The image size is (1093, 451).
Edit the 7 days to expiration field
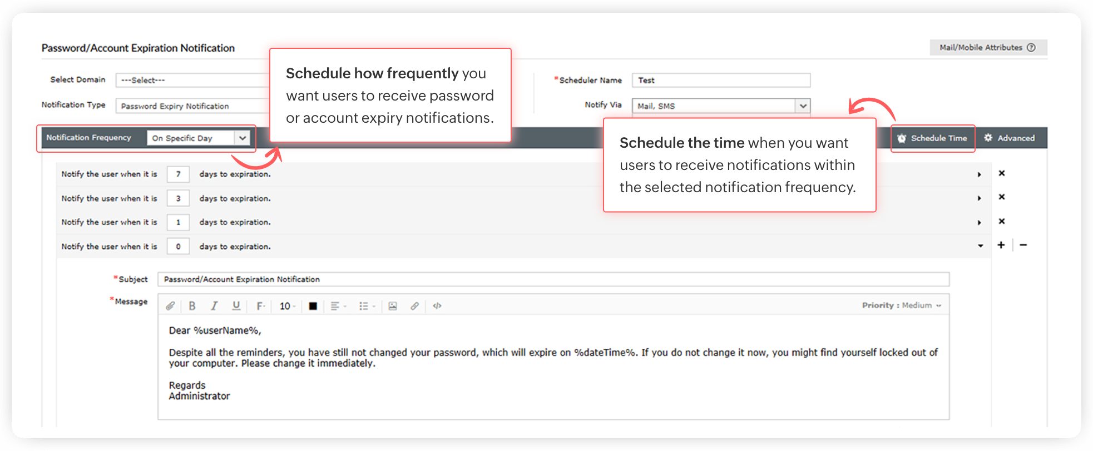pos(179,174)
